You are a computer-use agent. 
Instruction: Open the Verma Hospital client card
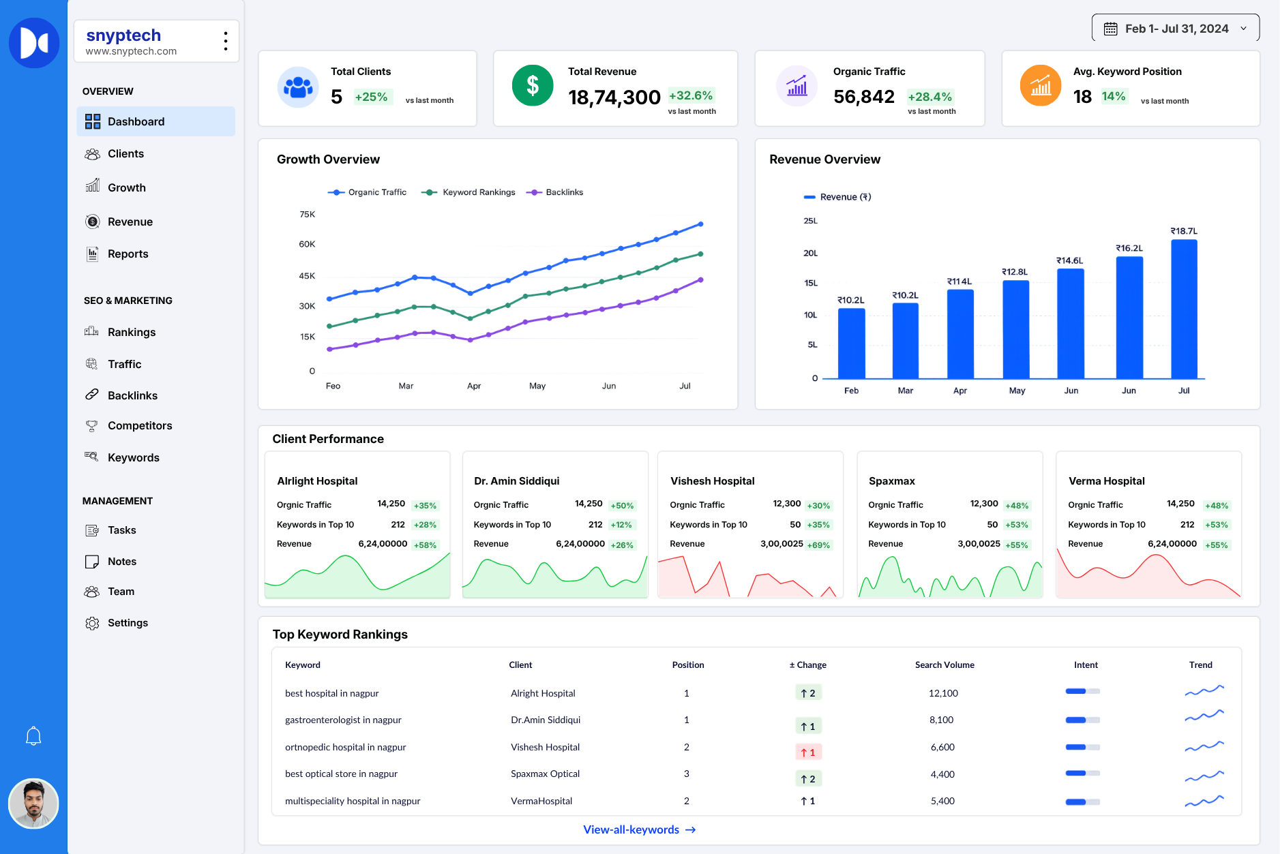click(x=1148, y=525)
